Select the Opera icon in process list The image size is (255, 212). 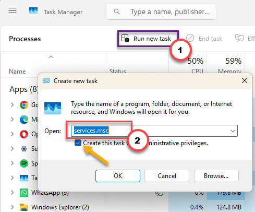point(24,134)
